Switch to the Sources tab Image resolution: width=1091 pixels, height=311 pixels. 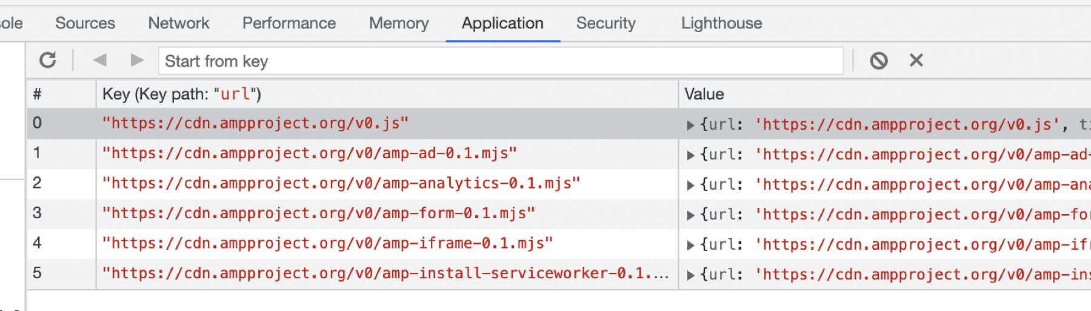pos(85,23)
